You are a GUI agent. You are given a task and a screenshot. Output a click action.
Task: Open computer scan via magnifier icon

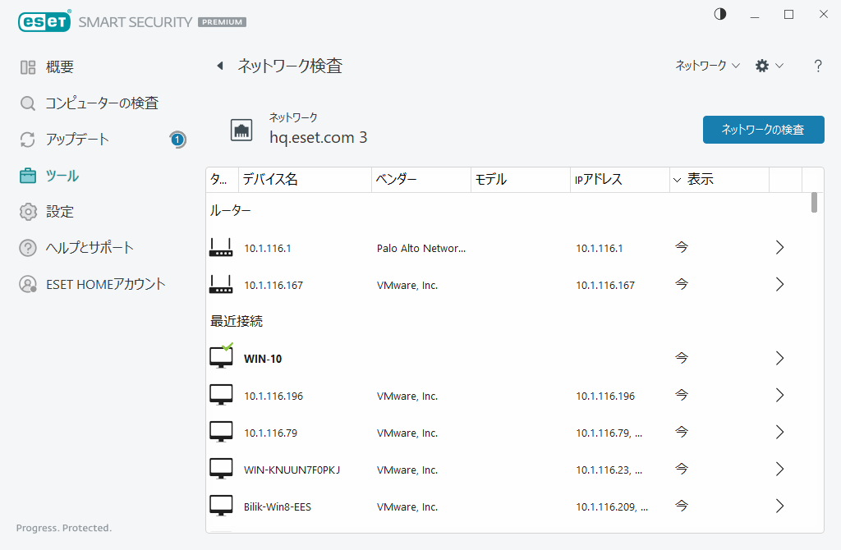[x=27, y=103]
